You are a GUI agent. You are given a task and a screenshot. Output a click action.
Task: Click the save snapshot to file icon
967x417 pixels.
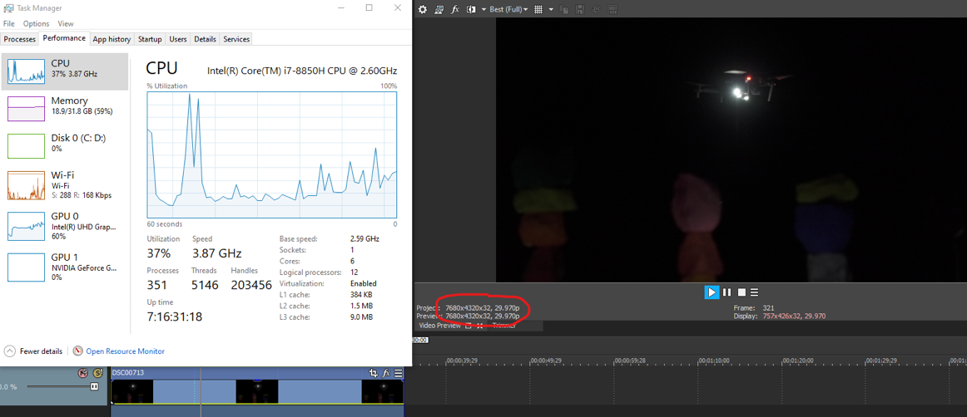[x=580, y=9]
